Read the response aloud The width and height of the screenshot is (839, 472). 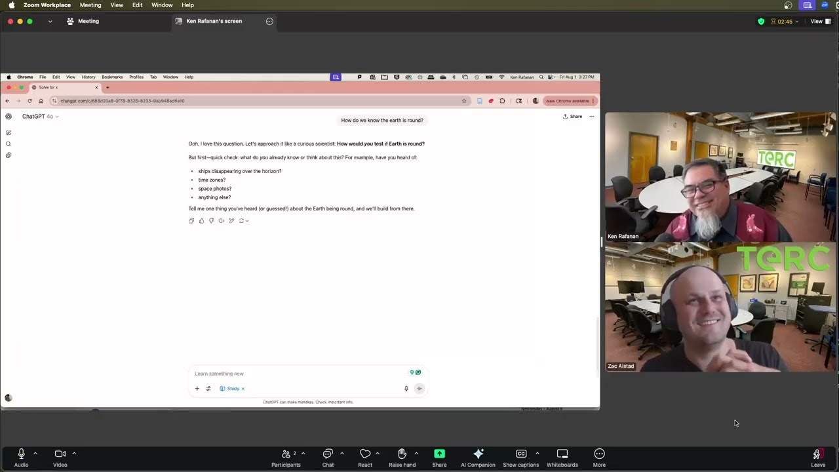(x=221, y=221)
